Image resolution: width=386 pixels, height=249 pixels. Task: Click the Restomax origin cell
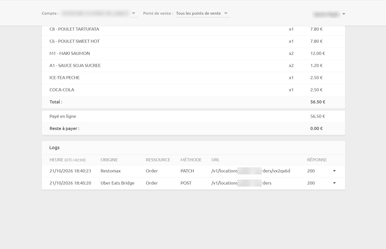click(111, 171)
